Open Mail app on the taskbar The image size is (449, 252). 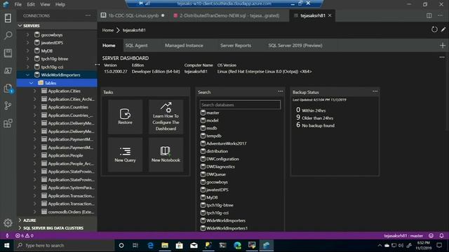(194, 246)
